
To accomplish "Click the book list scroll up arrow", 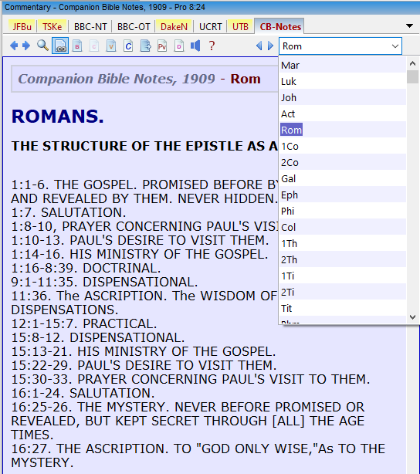I will click(x=412, y=63).
